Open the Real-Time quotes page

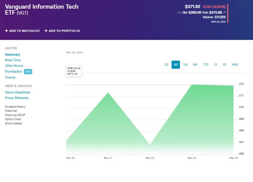pos(13,60)
